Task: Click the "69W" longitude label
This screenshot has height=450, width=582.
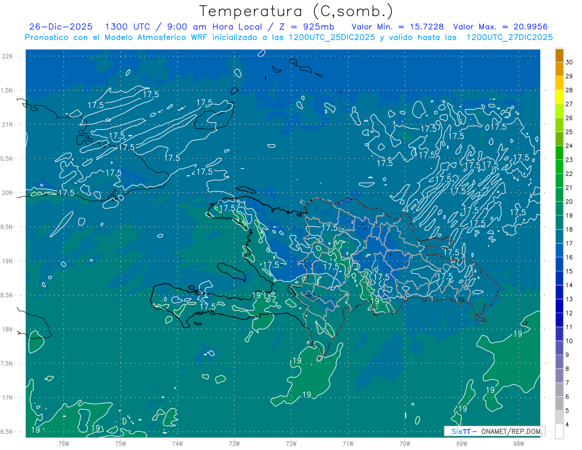Action: [462, 443]
